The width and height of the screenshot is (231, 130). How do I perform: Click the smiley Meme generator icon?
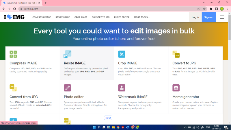pyautogui.click(x=176, y=88)
